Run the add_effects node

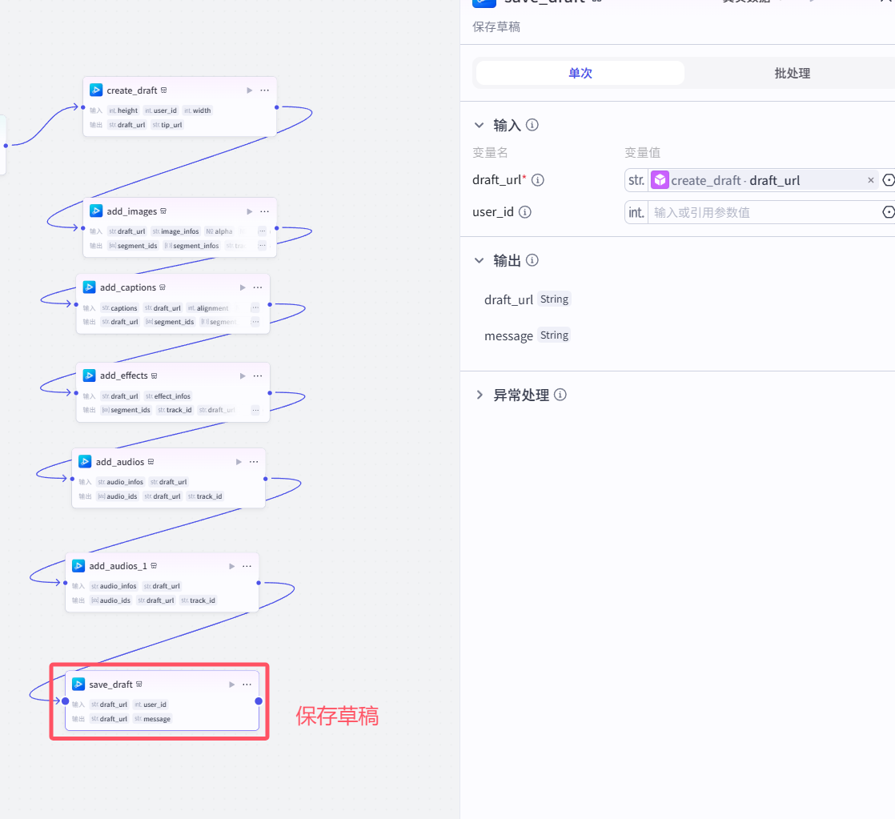click(x=243, y=375)
